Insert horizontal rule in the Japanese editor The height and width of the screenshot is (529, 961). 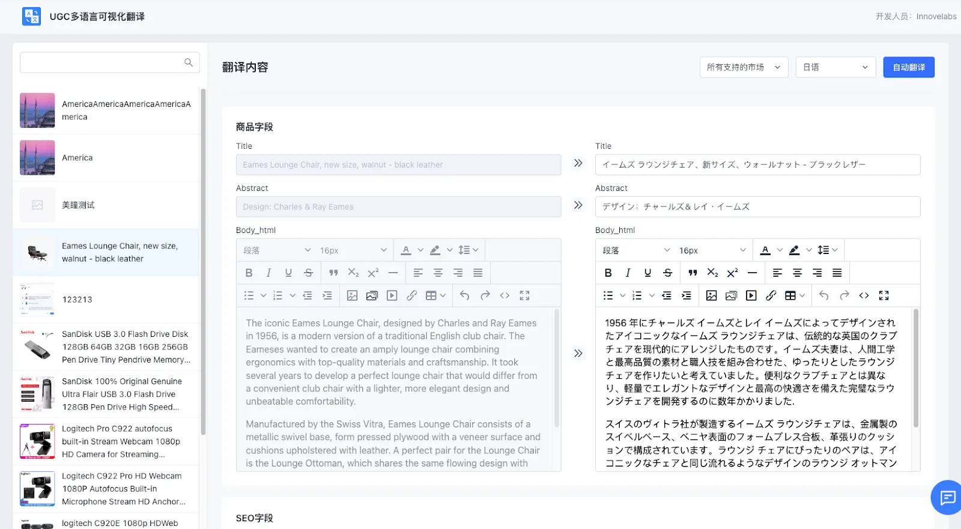click(752, 273)
